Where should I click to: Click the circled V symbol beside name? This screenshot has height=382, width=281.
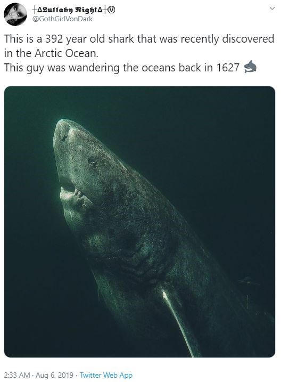click(112, 10)
